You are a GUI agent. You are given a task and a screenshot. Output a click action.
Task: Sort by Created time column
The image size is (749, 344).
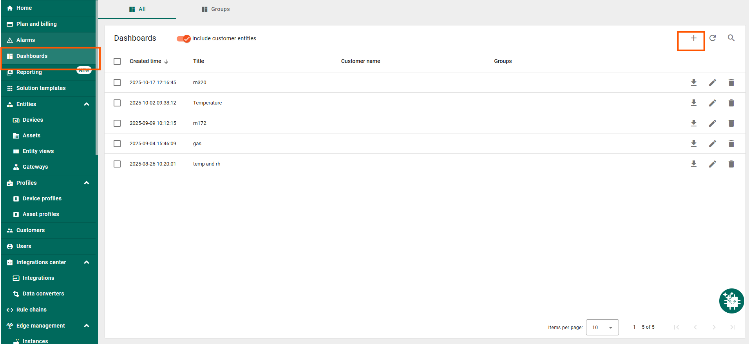[x=145, y=61]
